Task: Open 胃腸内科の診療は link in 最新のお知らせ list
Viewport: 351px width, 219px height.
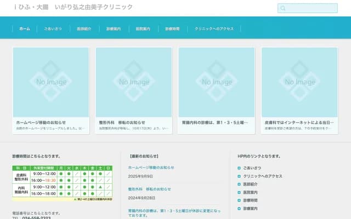Action: click(x=174, y=213)
